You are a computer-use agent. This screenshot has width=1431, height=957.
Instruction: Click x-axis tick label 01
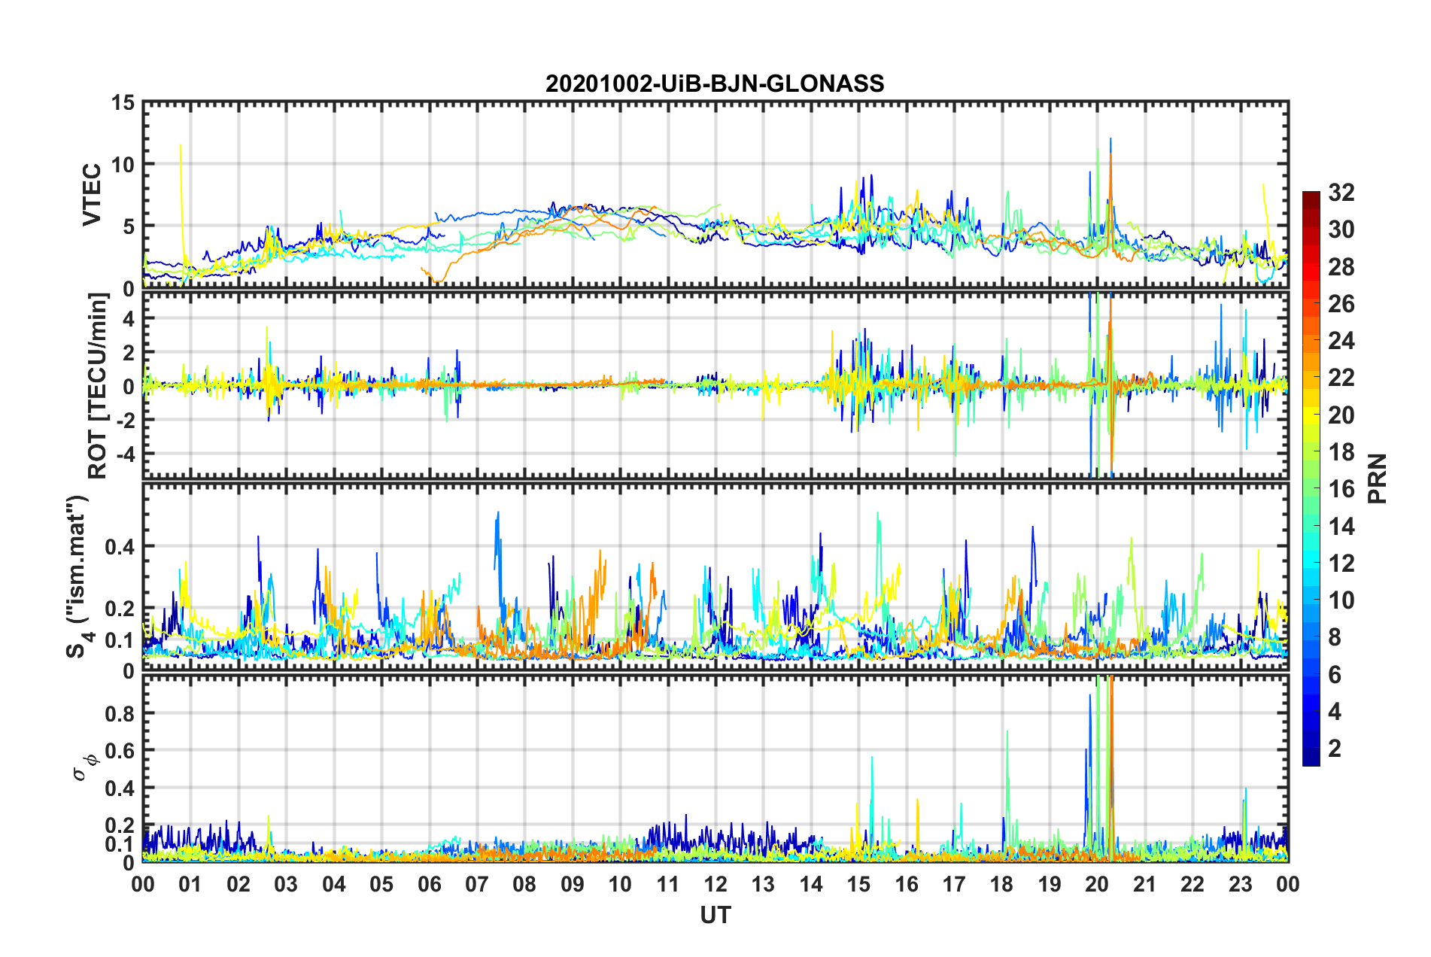(190, 884)
